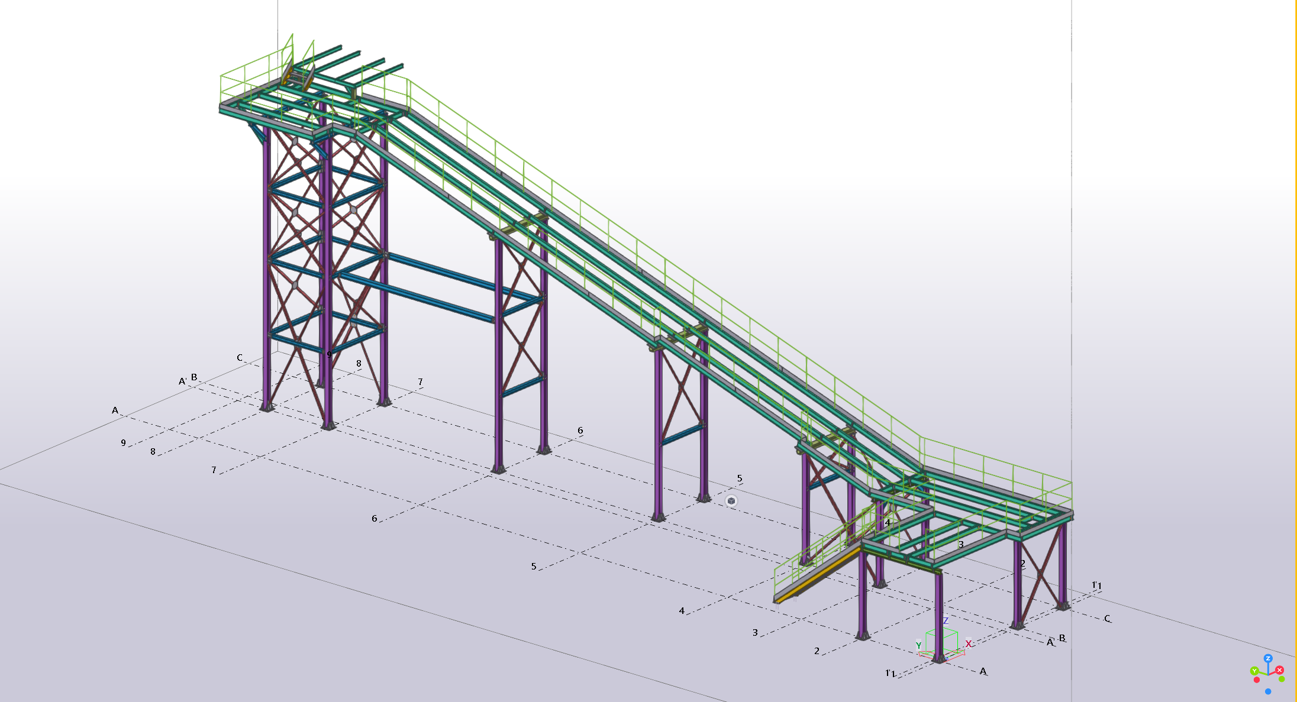This screenshot has width=1297, height=702.
Task: Select grid label 5 next to the cube icon
Action: coord(740,478)
